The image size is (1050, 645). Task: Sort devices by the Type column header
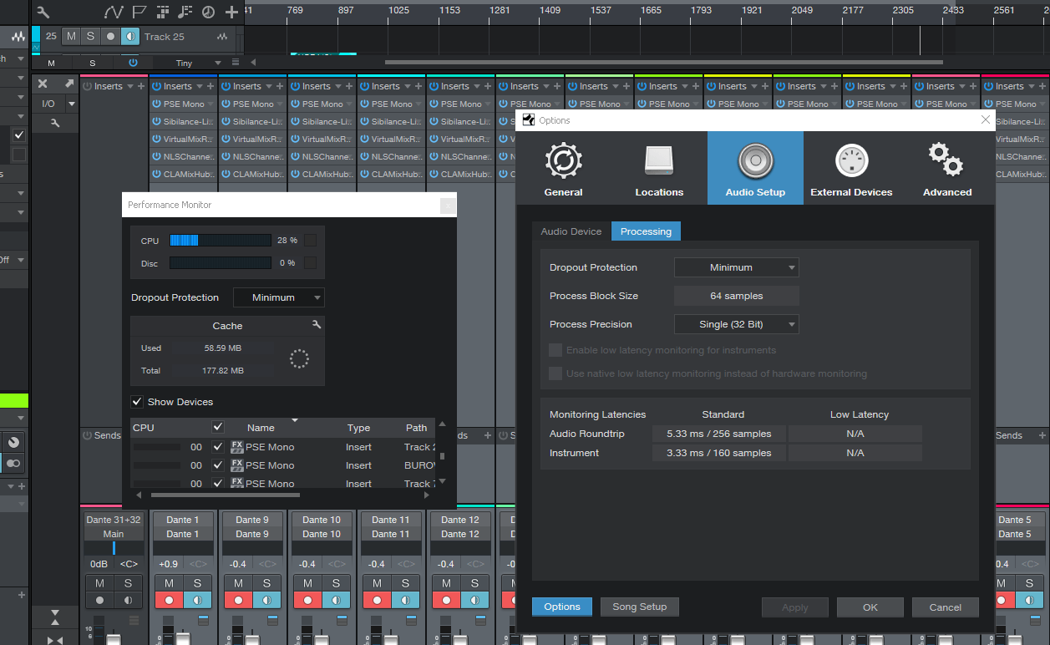pos(358,427)
